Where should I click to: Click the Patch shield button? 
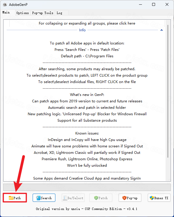point(101,198)
